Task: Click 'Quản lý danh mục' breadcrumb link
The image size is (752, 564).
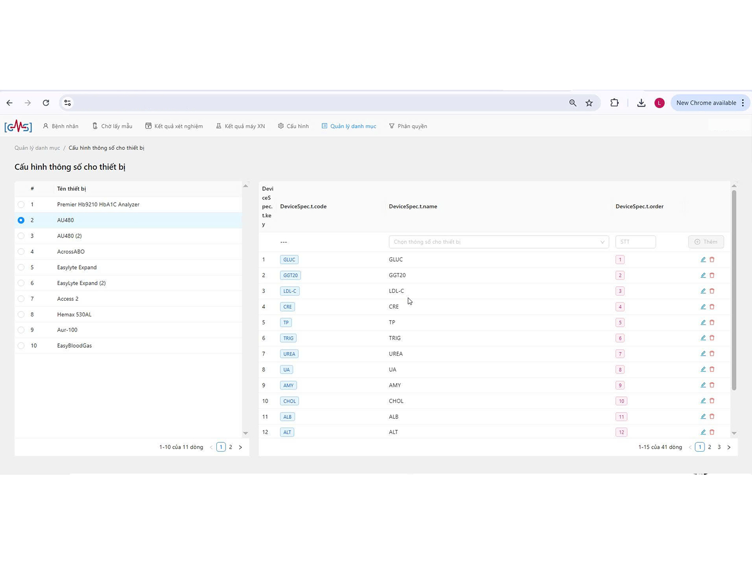Action: tap(37, 148)
